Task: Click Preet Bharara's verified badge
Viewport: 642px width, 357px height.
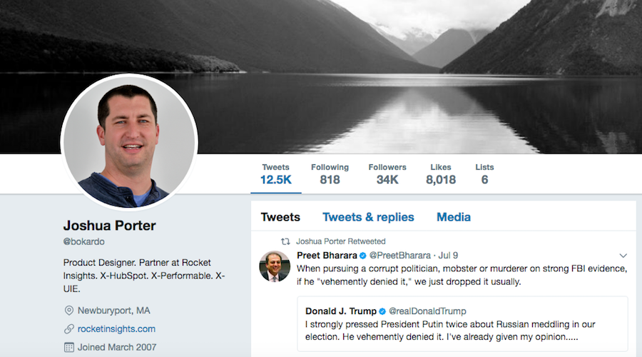Action: pyautogui.click(x=363, y=256)
